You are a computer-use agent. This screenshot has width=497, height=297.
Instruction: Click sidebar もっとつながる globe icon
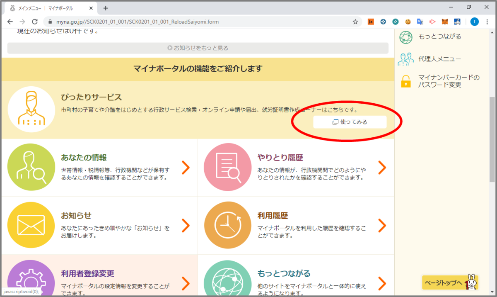click(x=406, y=37)
